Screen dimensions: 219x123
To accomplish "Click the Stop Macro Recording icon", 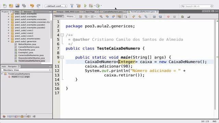I will click(x=175, y=17).
